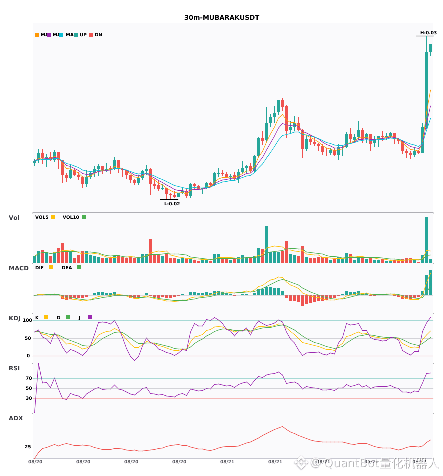Click the DIF legend label

click(39, 268)
